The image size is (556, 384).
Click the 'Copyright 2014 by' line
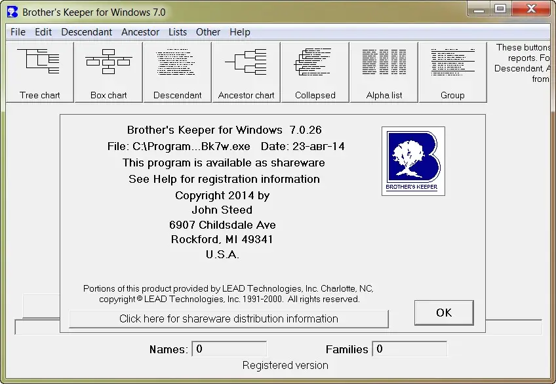coord(222,195)
